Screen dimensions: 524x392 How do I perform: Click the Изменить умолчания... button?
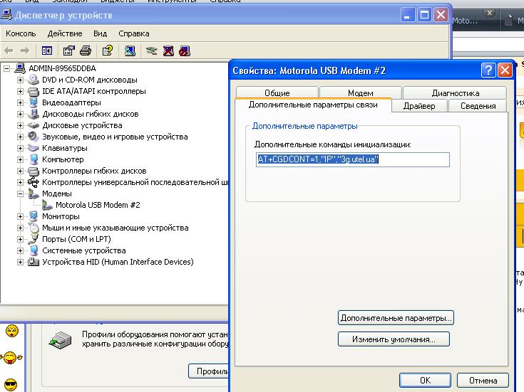coord(394,339)
